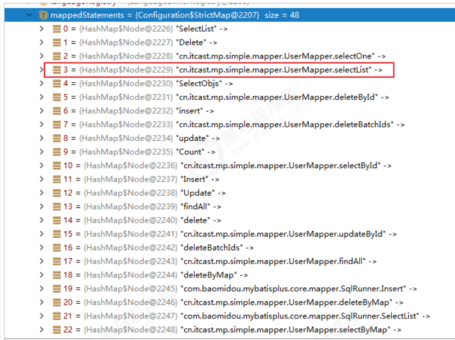The image size is (455, 340).
Task: Click the entry icon for node 9 Count
Action: point(57,152)
